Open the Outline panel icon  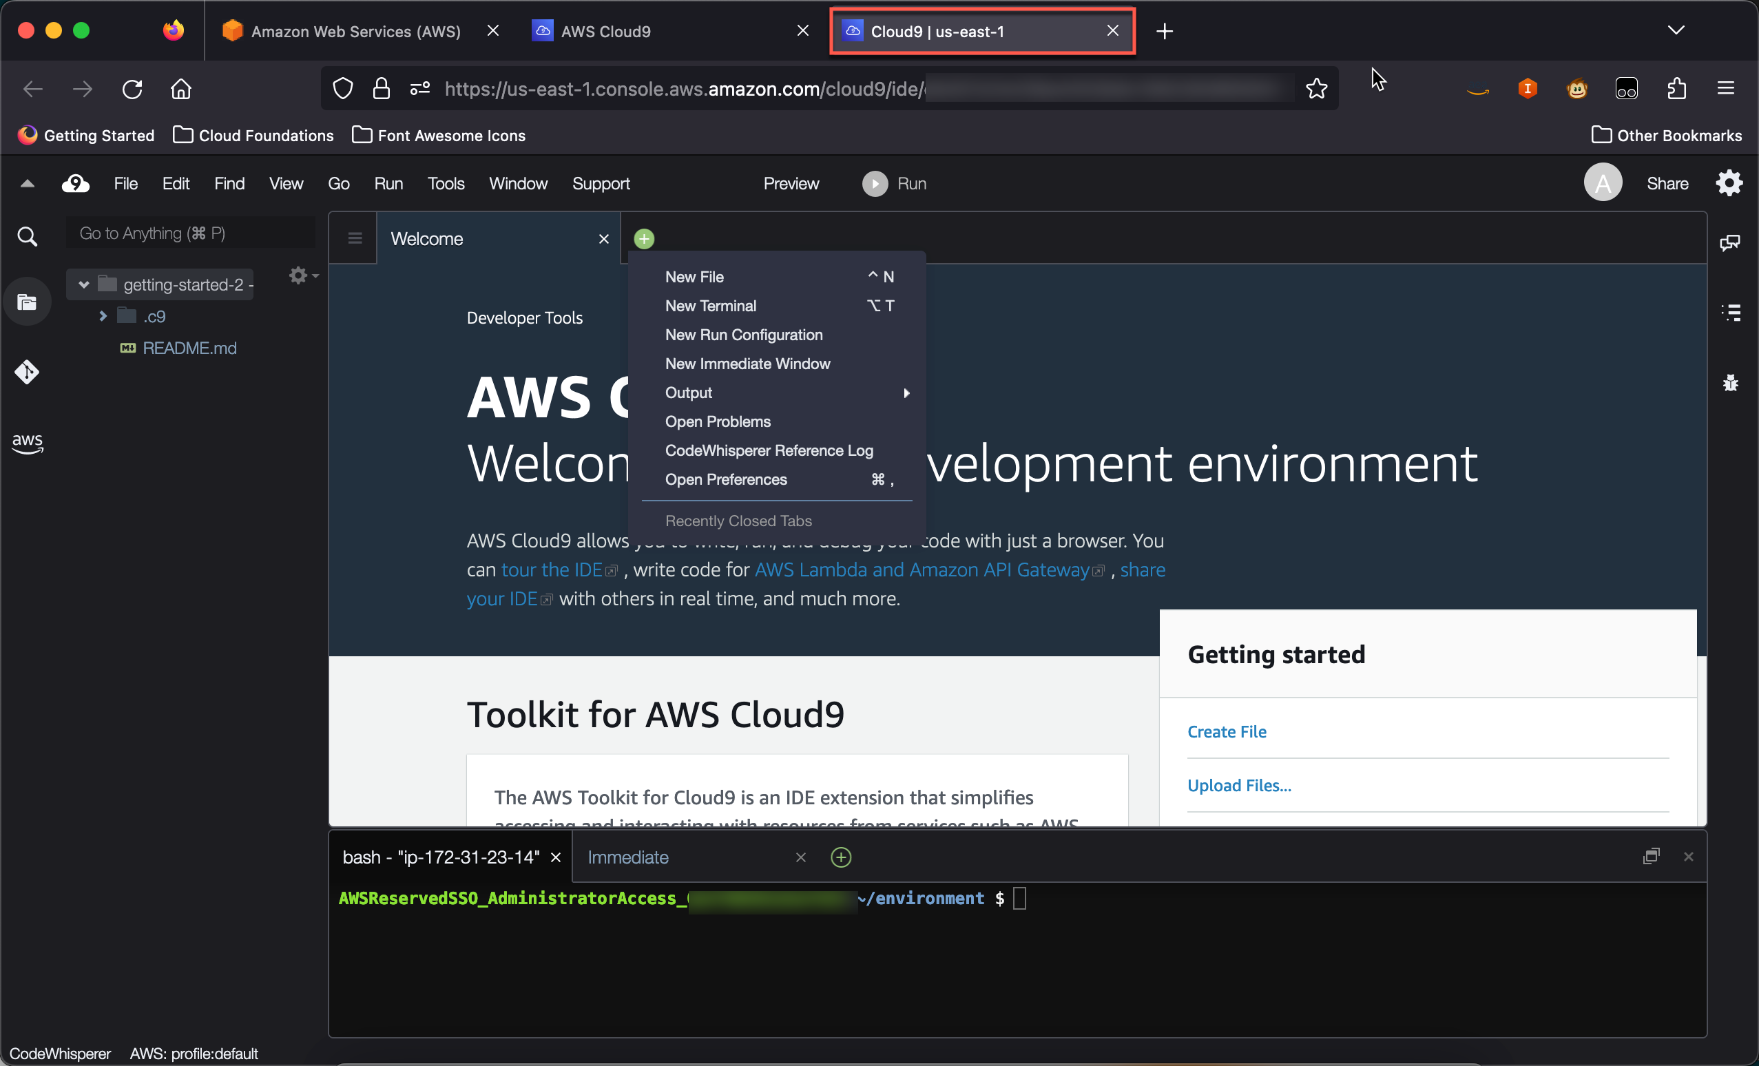(1731, 312)
